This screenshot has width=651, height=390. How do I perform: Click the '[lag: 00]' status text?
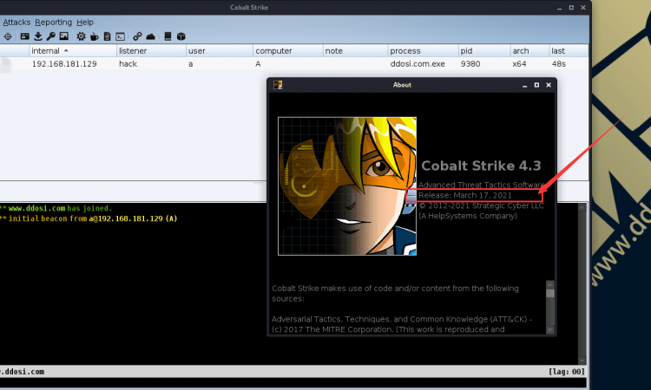(566, 371)
